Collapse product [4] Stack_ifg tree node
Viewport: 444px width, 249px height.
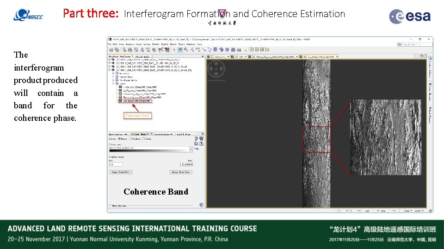pos(110,70)
